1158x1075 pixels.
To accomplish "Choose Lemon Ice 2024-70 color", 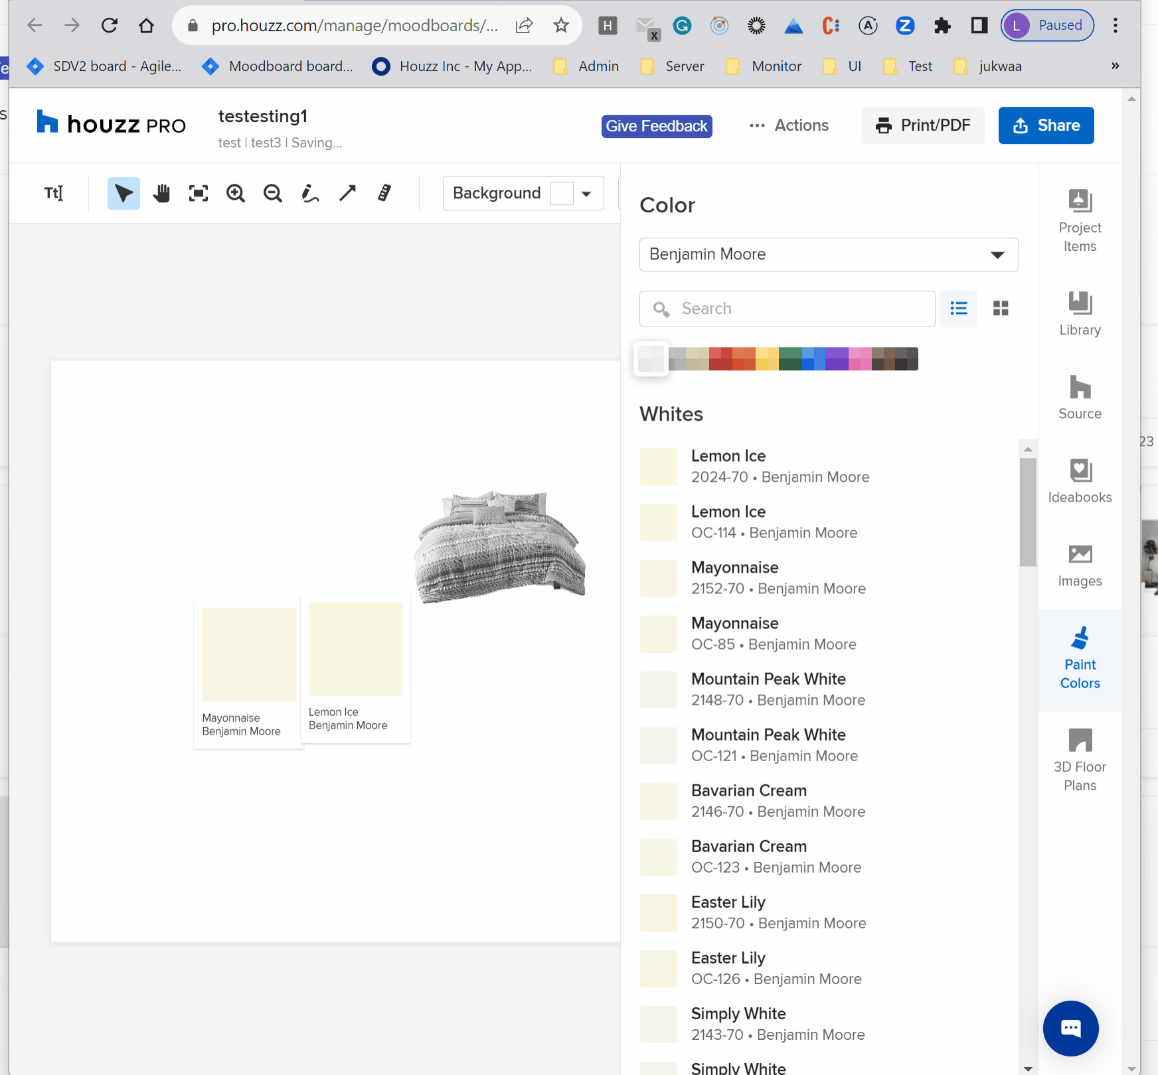I will (x=829, y=466).
